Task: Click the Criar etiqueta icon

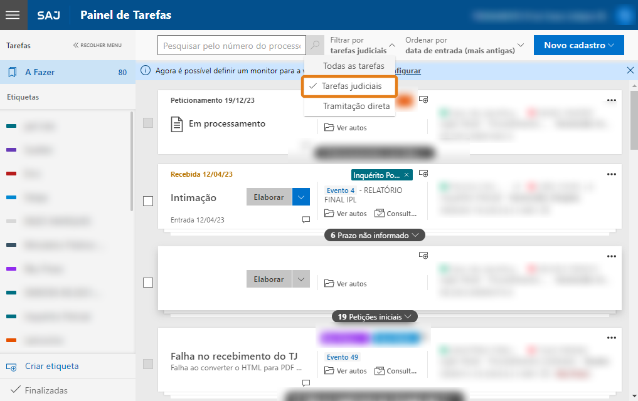Action: tap(11, 367)
